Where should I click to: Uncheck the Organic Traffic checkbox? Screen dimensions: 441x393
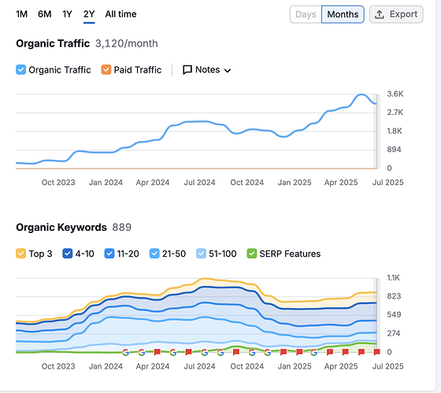(20, 70)
